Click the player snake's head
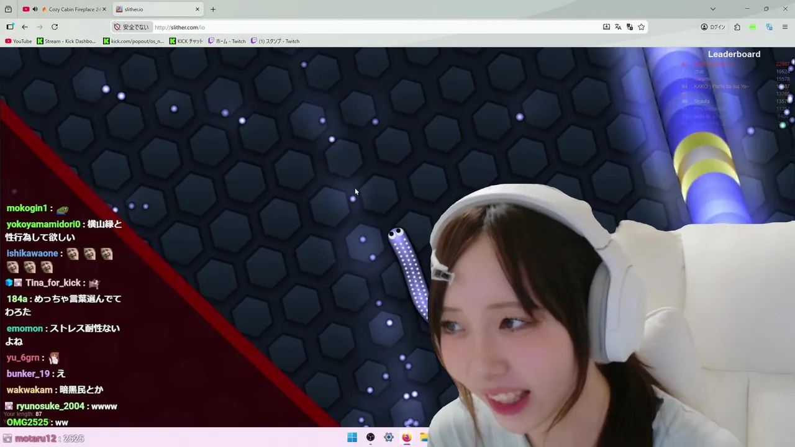The image size is (795, 447). 396,235
